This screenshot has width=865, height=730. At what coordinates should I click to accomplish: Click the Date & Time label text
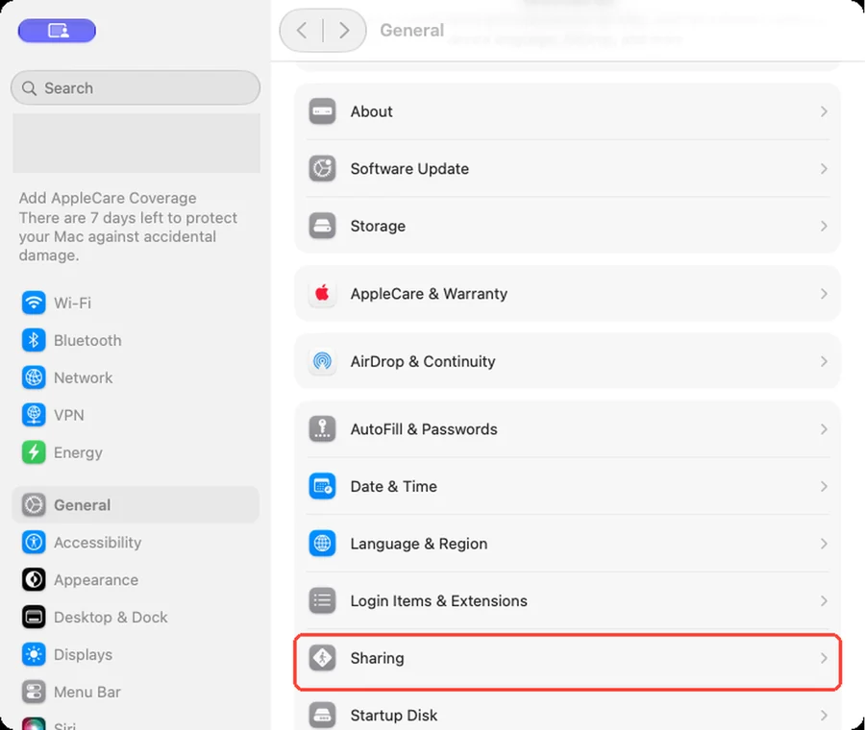[x=394, y=486]
